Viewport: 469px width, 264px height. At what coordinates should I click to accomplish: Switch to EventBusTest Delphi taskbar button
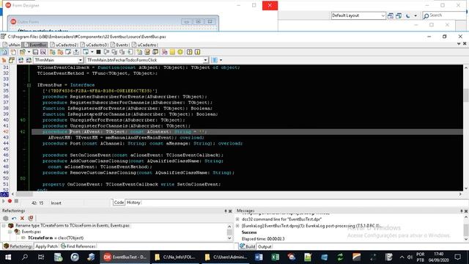(125, 257)
